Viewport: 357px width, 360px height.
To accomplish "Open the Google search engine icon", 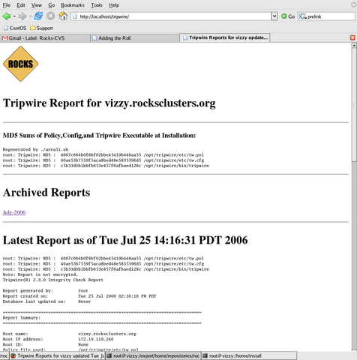I will (303, 16).
